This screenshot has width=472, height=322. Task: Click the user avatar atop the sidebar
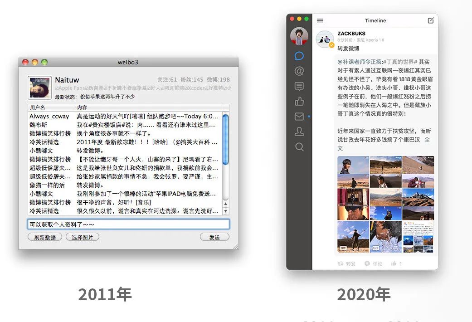(299, 36)
